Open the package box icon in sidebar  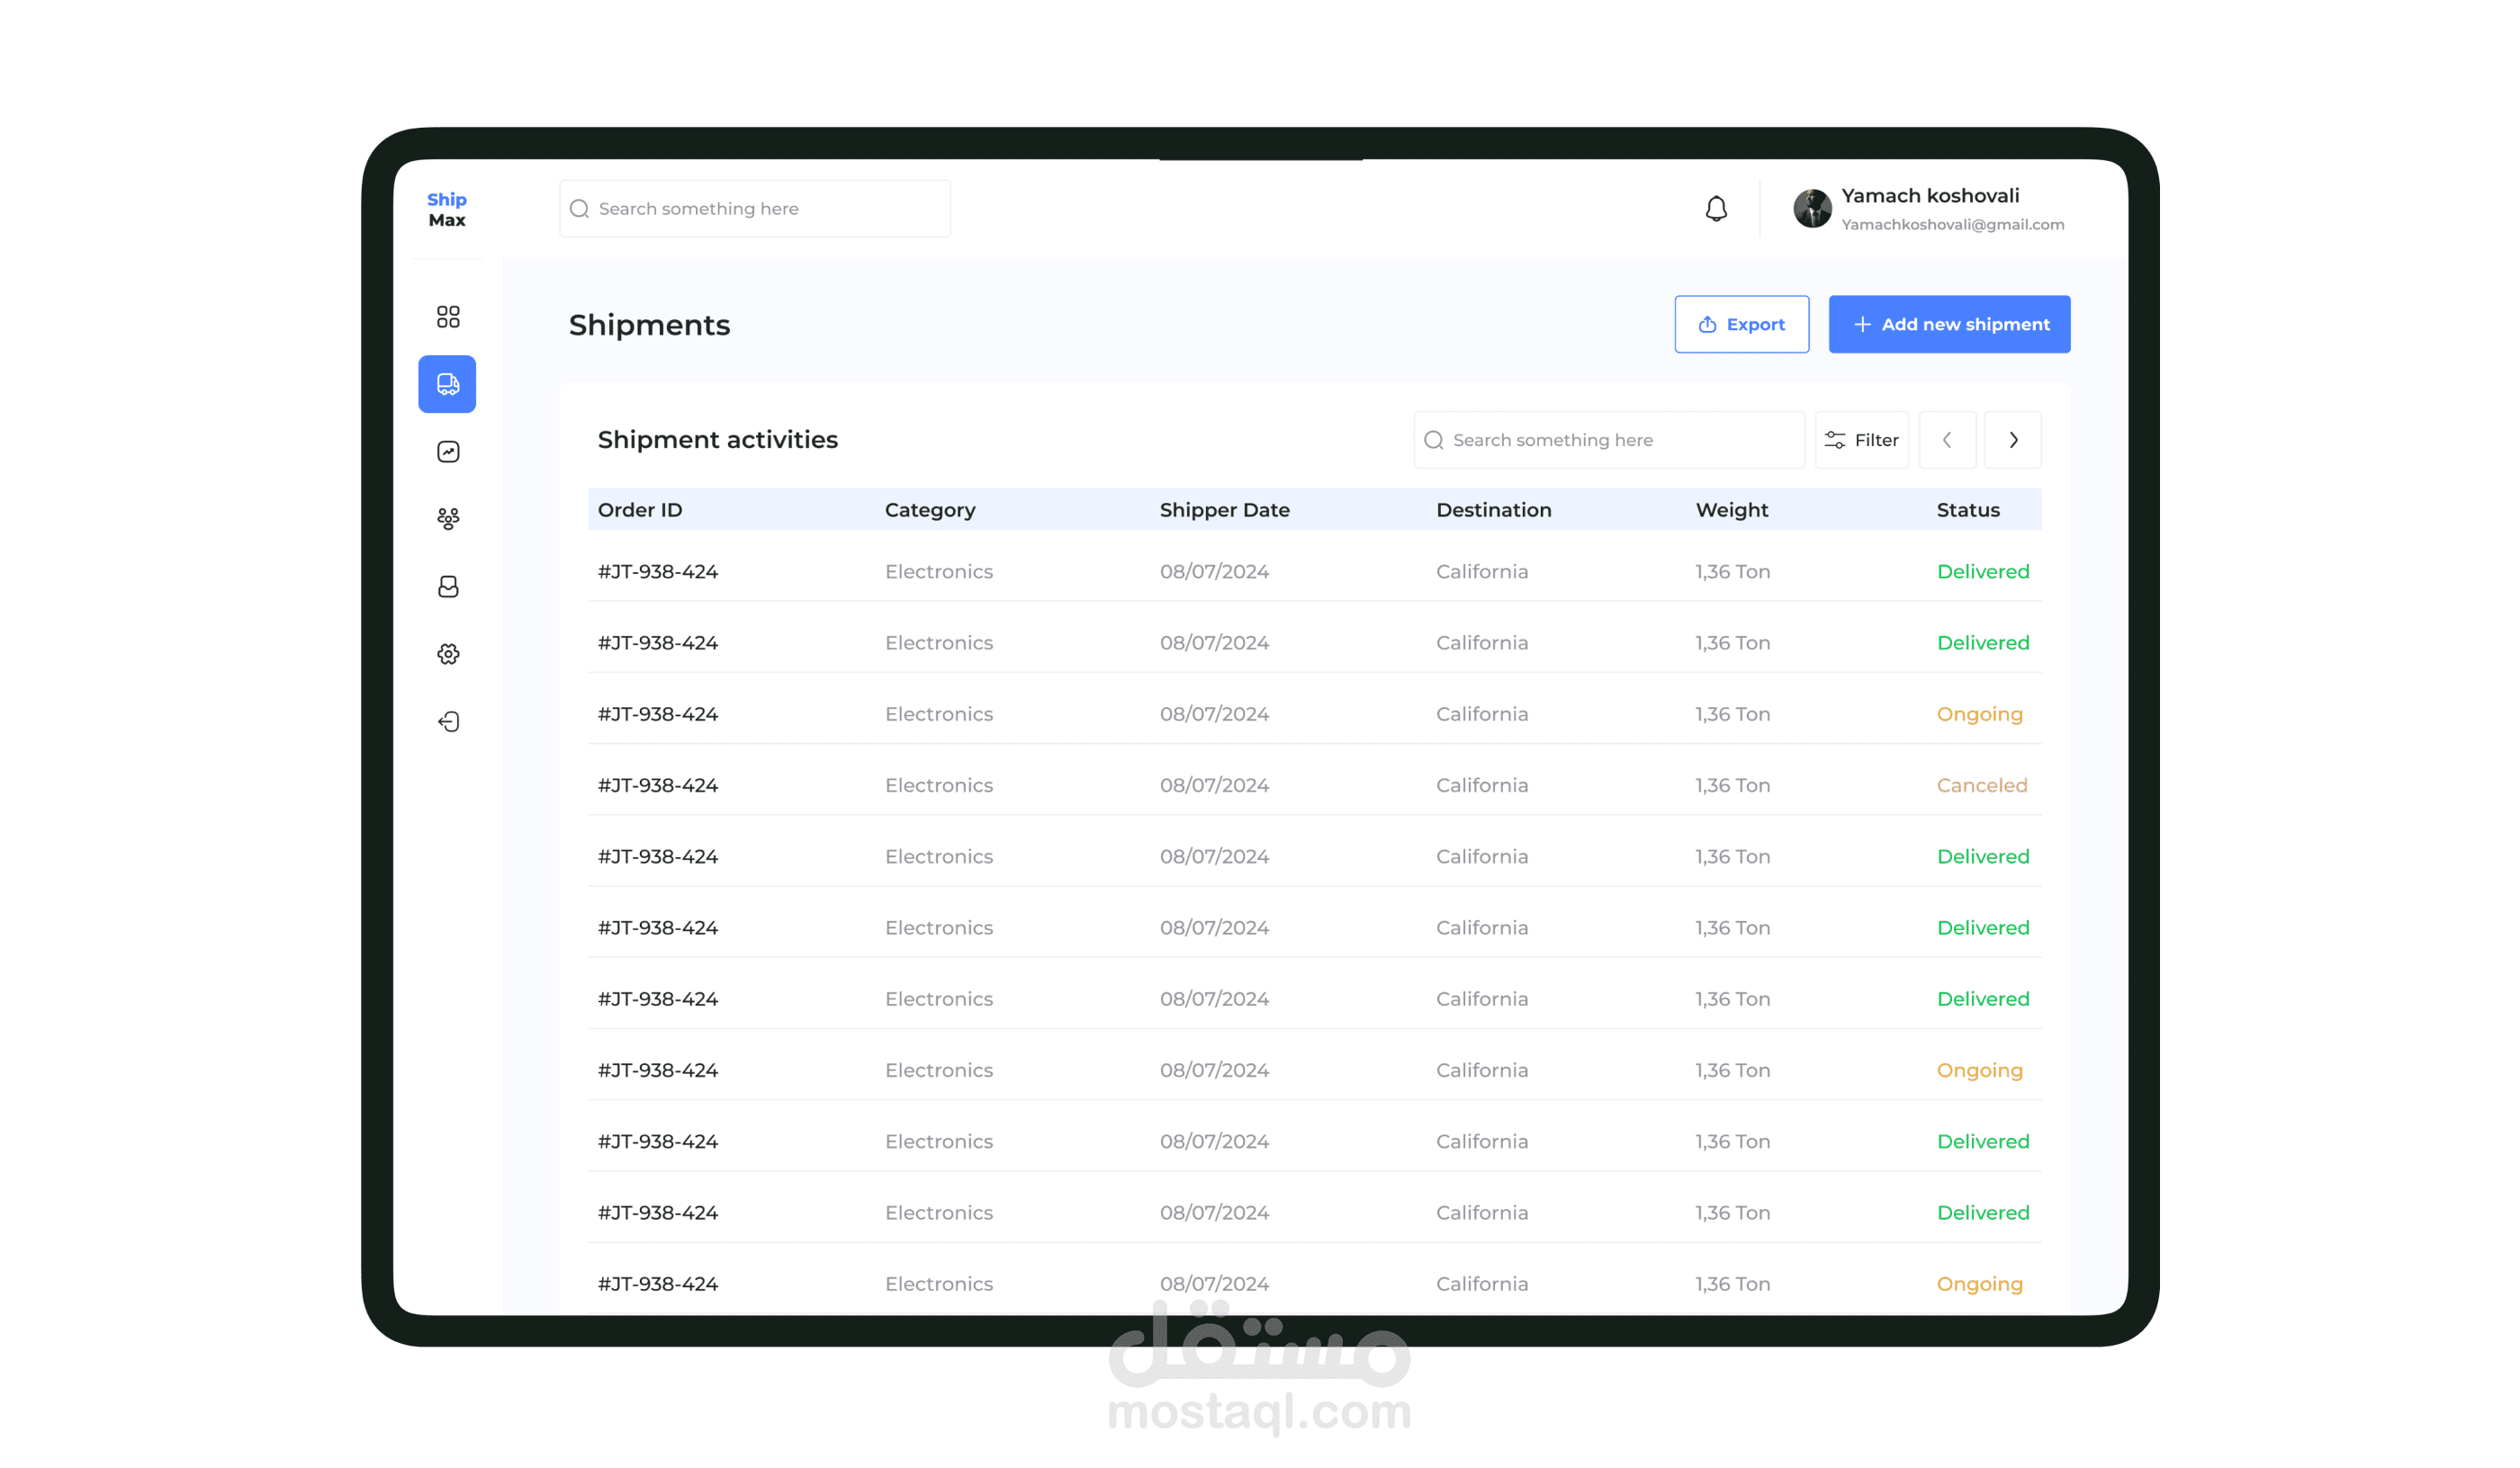448,586
